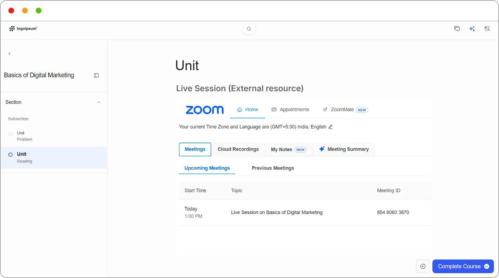Open the Zoom Home tab

click(x=247, y=110)
